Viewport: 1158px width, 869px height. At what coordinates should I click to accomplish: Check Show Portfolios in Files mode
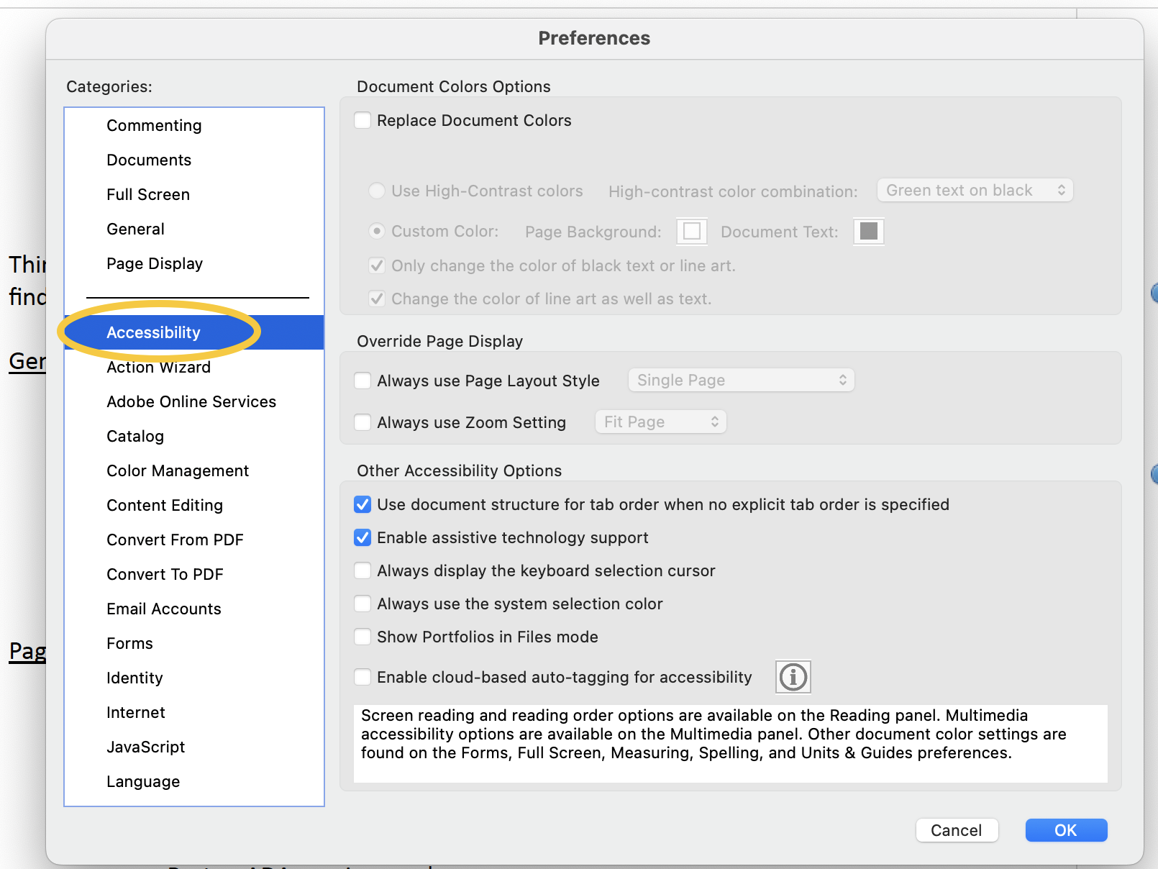(363, 637)
